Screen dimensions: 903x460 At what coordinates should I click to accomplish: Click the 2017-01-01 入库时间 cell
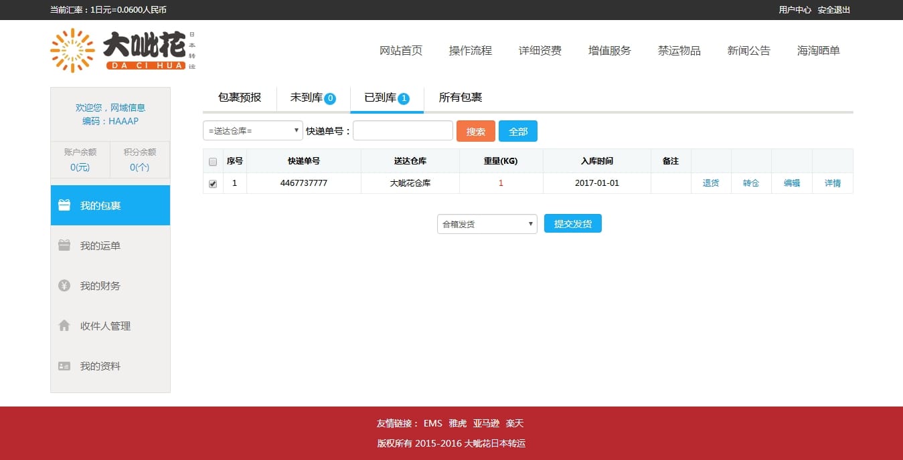(x=597, y=183)
